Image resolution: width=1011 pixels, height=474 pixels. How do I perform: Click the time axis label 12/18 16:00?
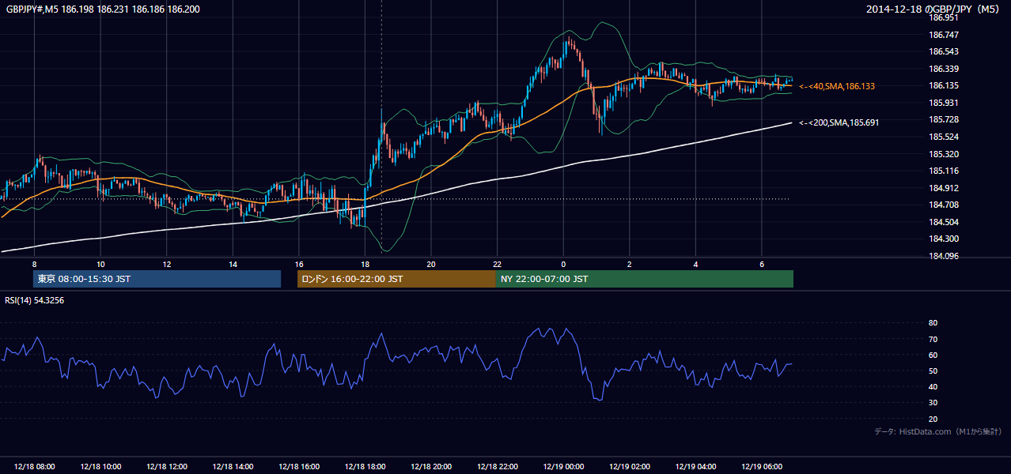299,467
